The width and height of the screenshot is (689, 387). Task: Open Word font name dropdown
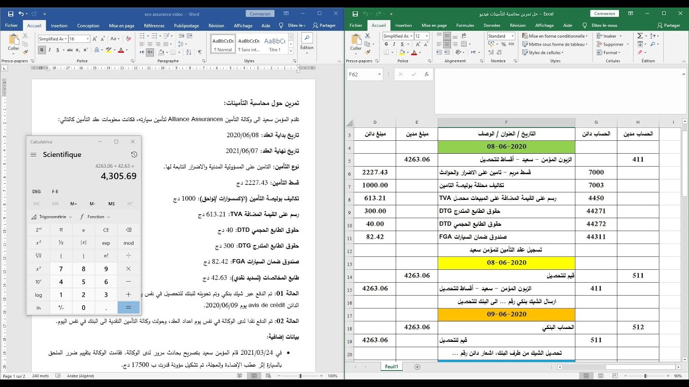(x=66, y=39)
